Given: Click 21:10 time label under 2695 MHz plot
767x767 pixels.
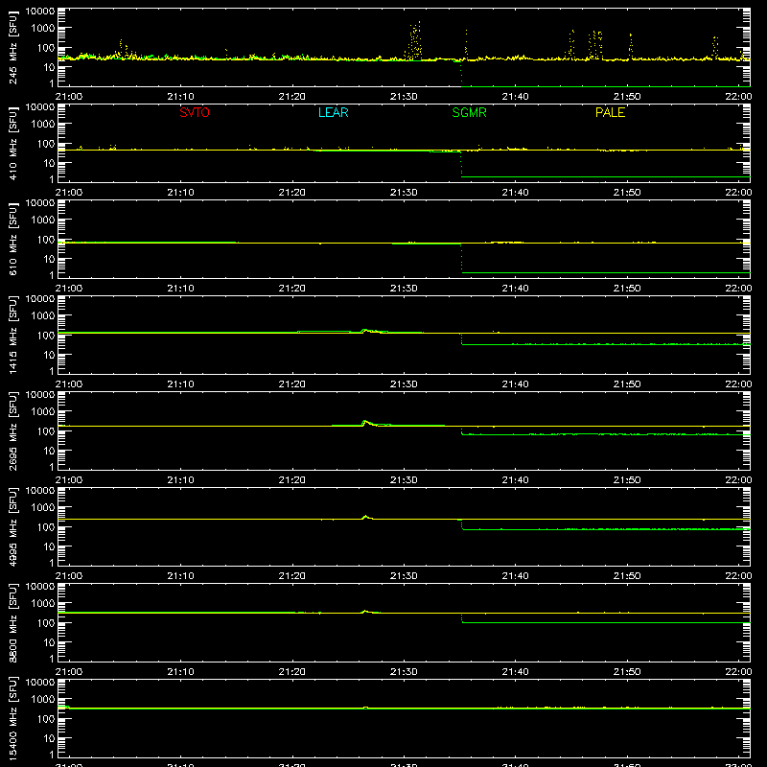Looking at the screenshot, I should tap(180, 480).
